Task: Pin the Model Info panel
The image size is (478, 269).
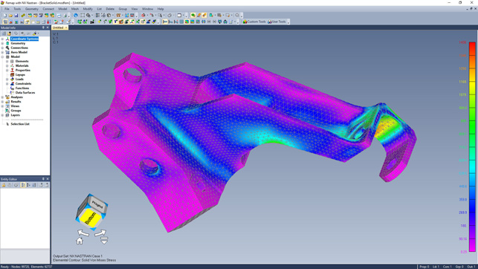Action: coord(43,27)
